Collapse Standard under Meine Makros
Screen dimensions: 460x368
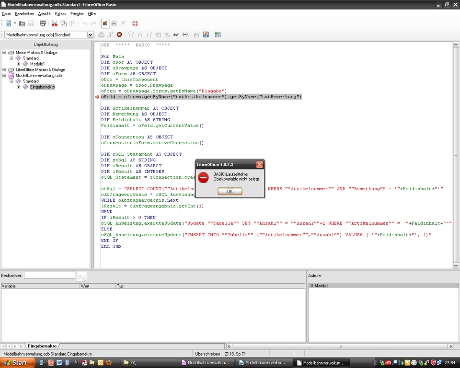click(x=11, y=58)
